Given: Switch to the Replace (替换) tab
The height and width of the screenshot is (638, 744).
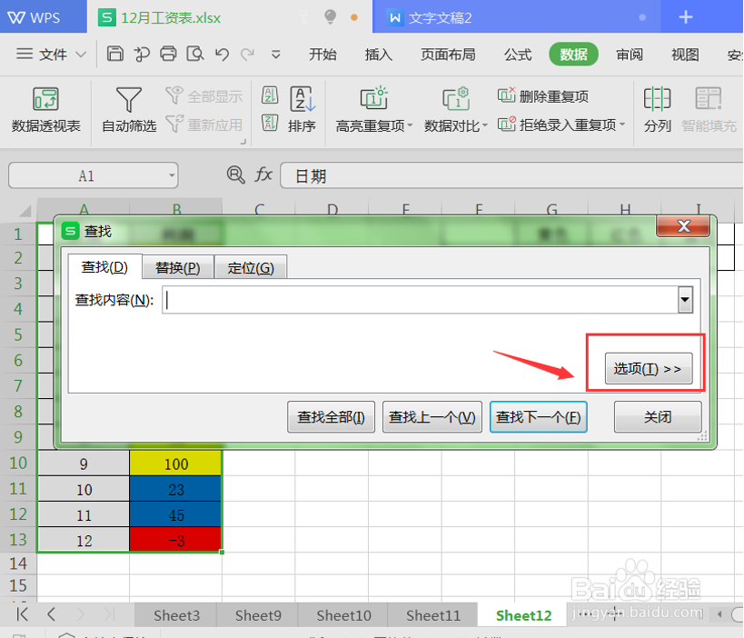Looking at the screenshot, I should pos(178,268).
